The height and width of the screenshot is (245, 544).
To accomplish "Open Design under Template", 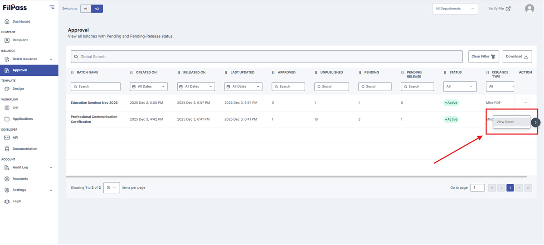I will pos(18,89).
